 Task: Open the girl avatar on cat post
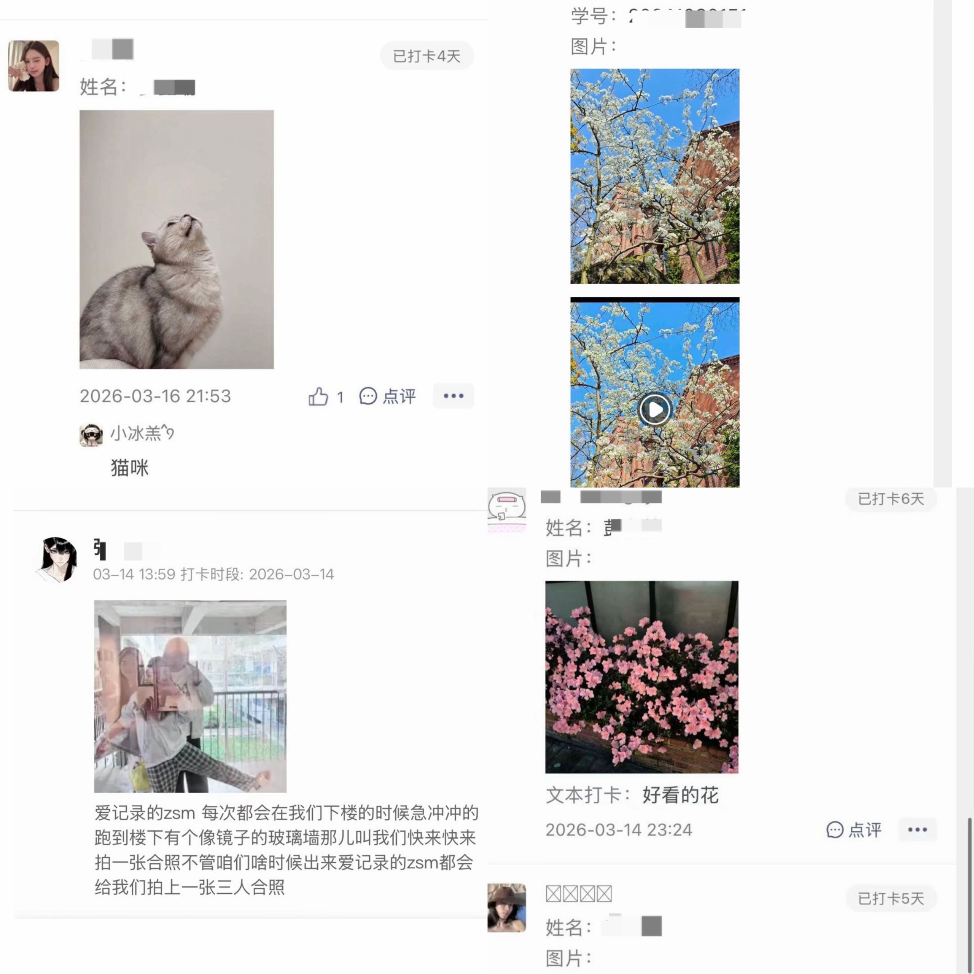34,66
